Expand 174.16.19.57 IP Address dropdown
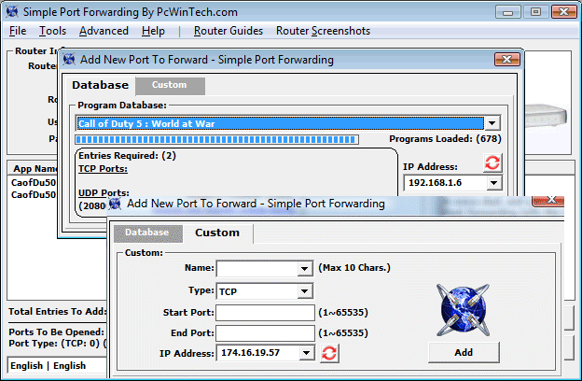 pyautogui.click(x=306, y=353)
